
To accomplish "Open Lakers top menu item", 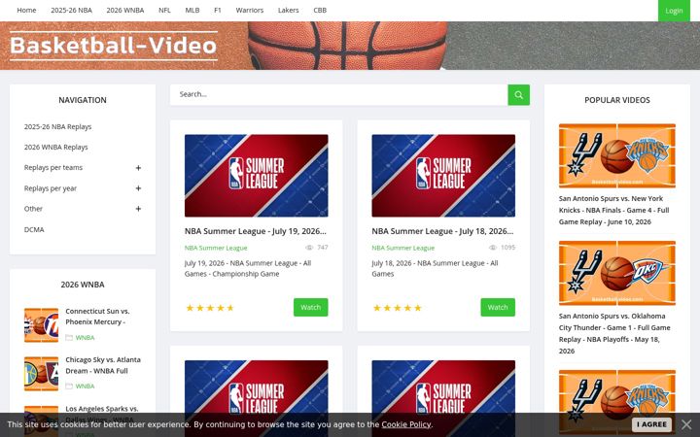I will click(288, 11).
